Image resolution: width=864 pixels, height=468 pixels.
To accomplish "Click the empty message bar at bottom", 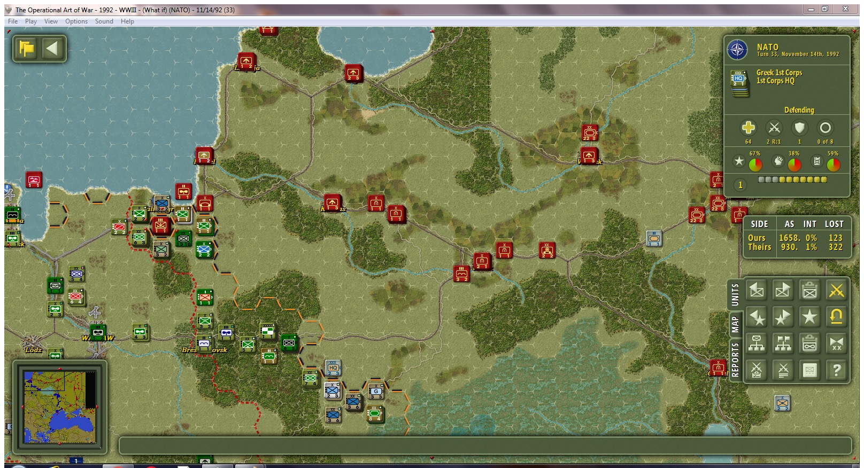I will coord(485,446).
